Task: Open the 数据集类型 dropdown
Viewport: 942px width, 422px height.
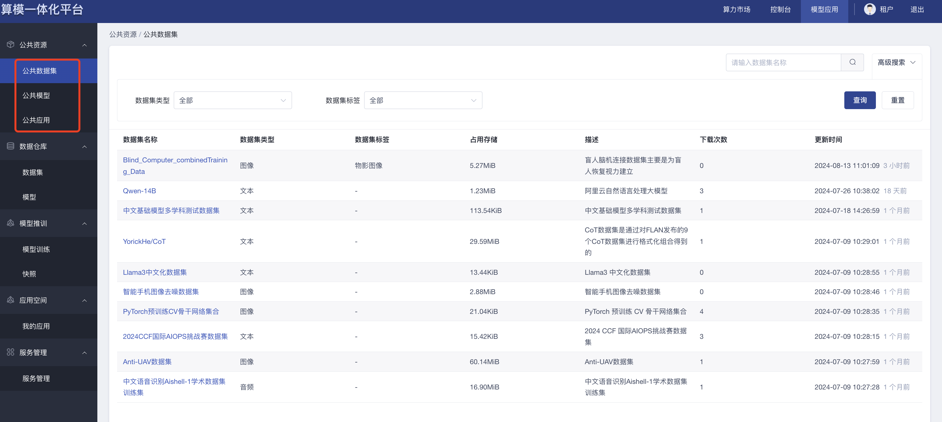Action: (232, 100)
